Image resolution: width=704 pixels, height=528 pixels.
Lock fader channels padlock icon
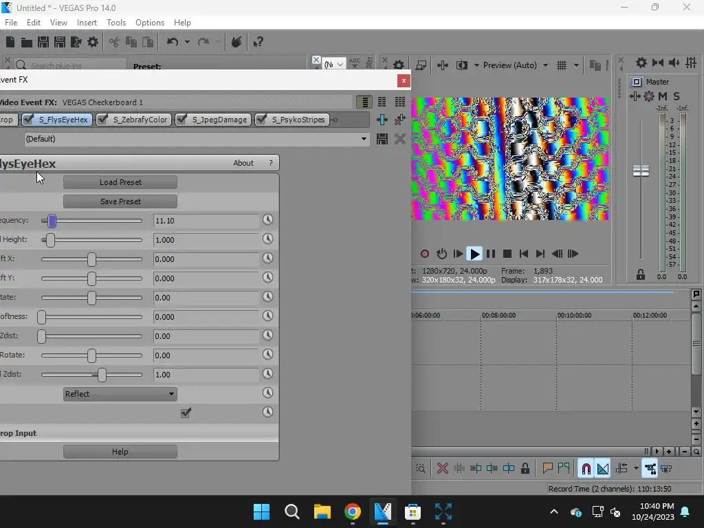641,275
